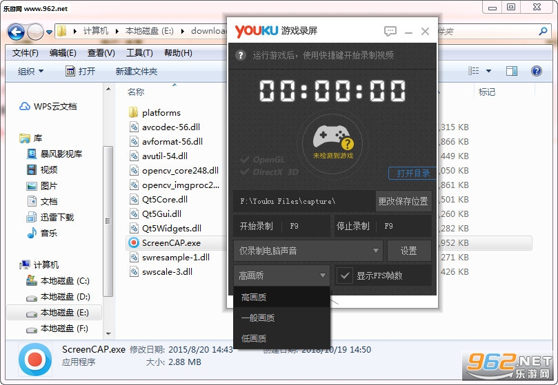Open the 帮助(H) menu
Image resolution: width=558 pixels, height=385 pixels.
(178, 53)
